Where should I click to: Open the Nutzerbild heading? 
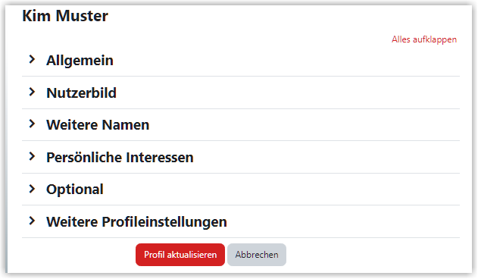tap(81, 92)
